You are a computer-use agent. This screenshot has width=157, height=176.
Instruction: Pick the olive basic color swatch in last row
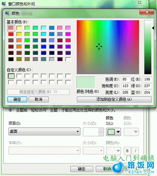pos(19,59)
